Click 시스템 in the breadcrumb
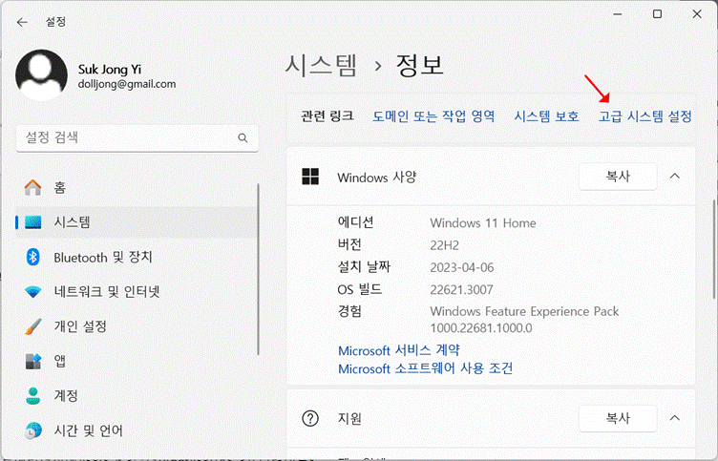The width and height of the screenshot is (718, 461). click(x=321, y=65)
